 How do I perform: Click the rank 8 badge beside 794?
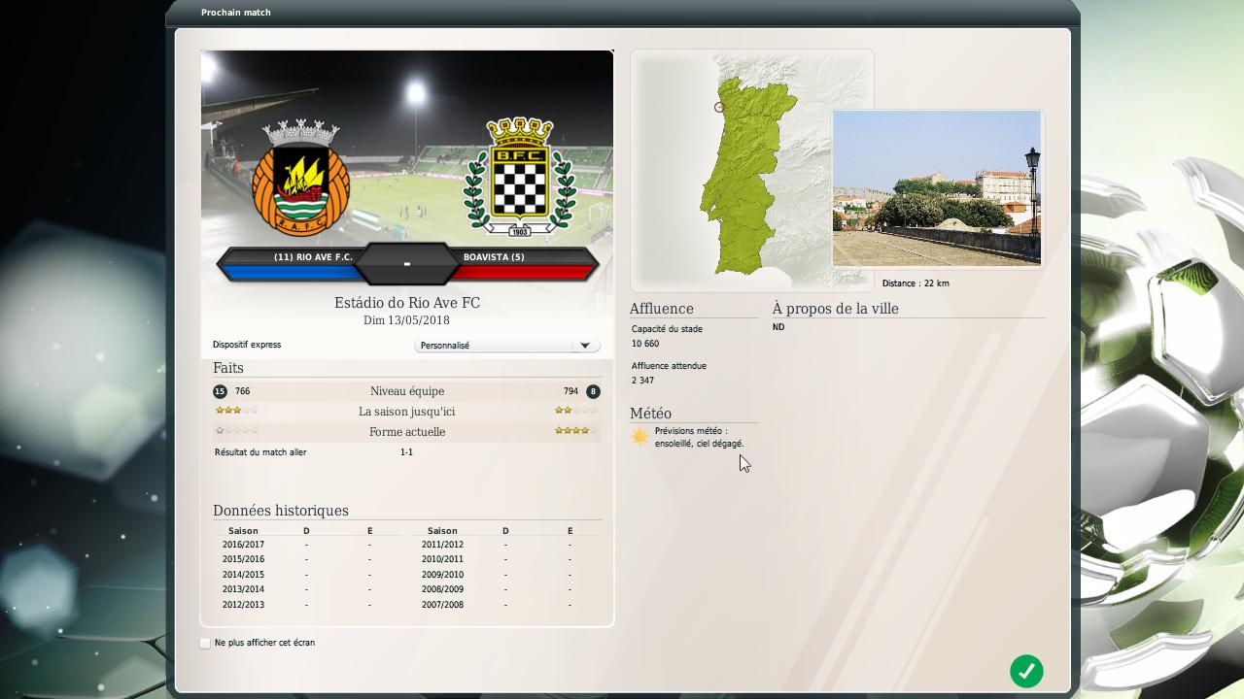pyautogui.click(x=593, y=391)
